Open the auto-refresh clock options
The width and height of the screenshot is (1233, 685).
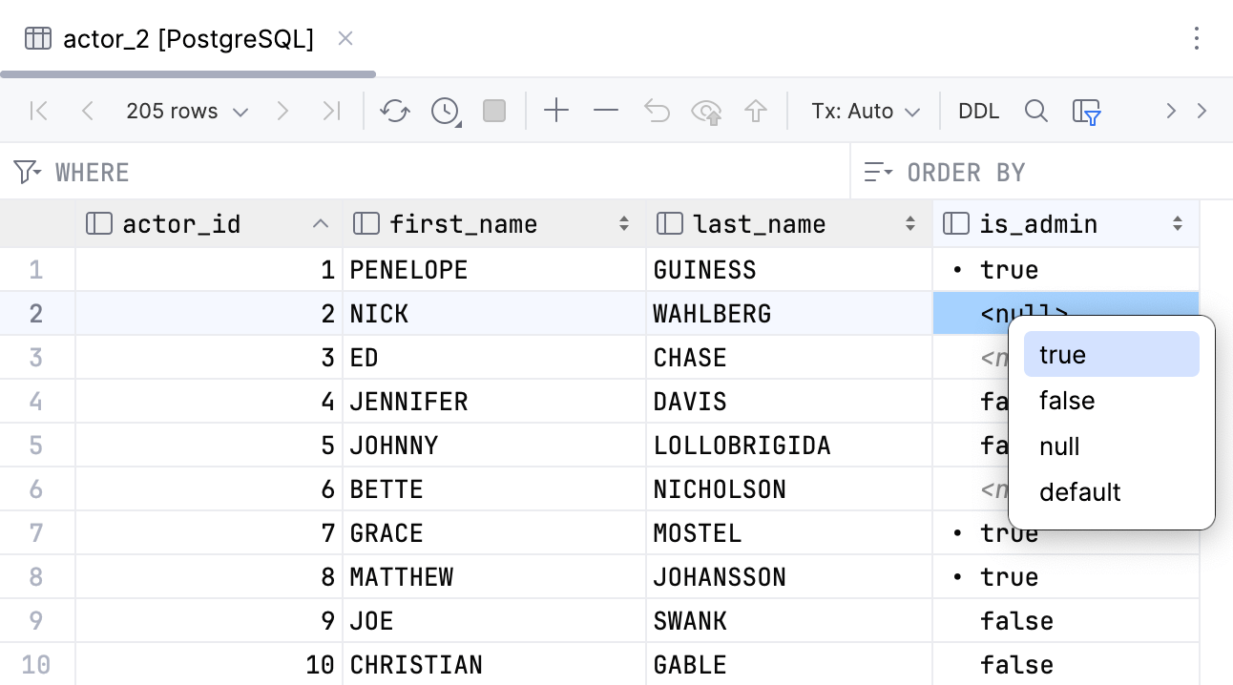pos(445,111)
